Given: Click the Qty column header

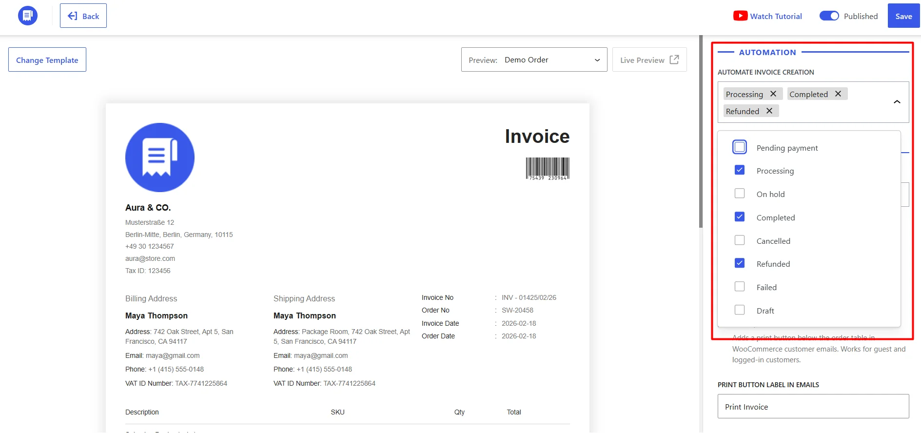Looking at the screenshot, I should (459, 412).
